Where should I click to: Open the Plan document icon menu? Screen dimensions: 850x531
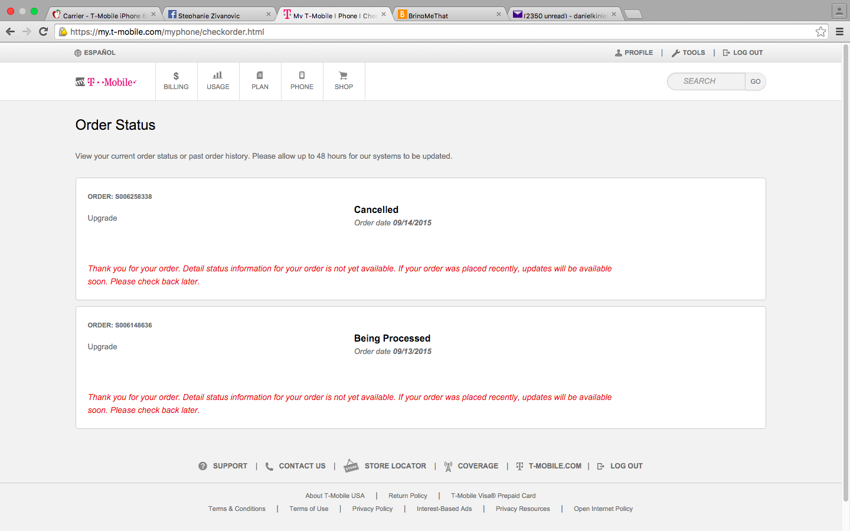point(260,81)
